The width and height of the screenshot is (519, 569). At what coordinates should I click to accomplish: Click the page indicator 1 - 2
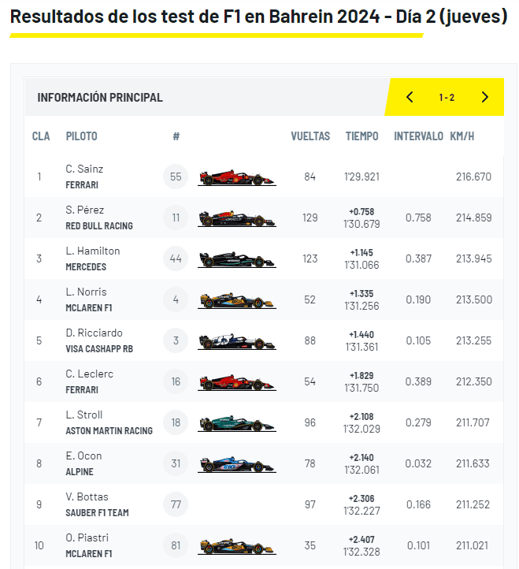pyautogui.click(x=447, y=98)
